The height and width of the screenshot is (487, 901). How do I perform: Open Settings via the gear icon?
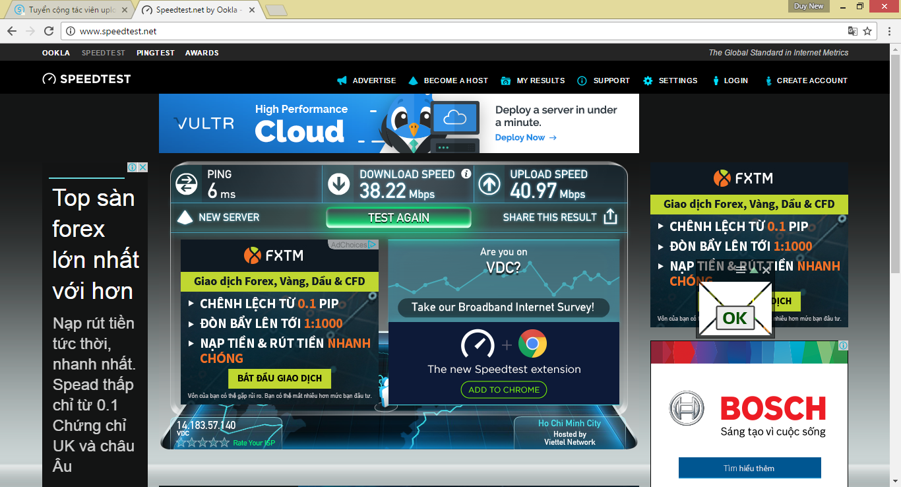tap(648, 81)
